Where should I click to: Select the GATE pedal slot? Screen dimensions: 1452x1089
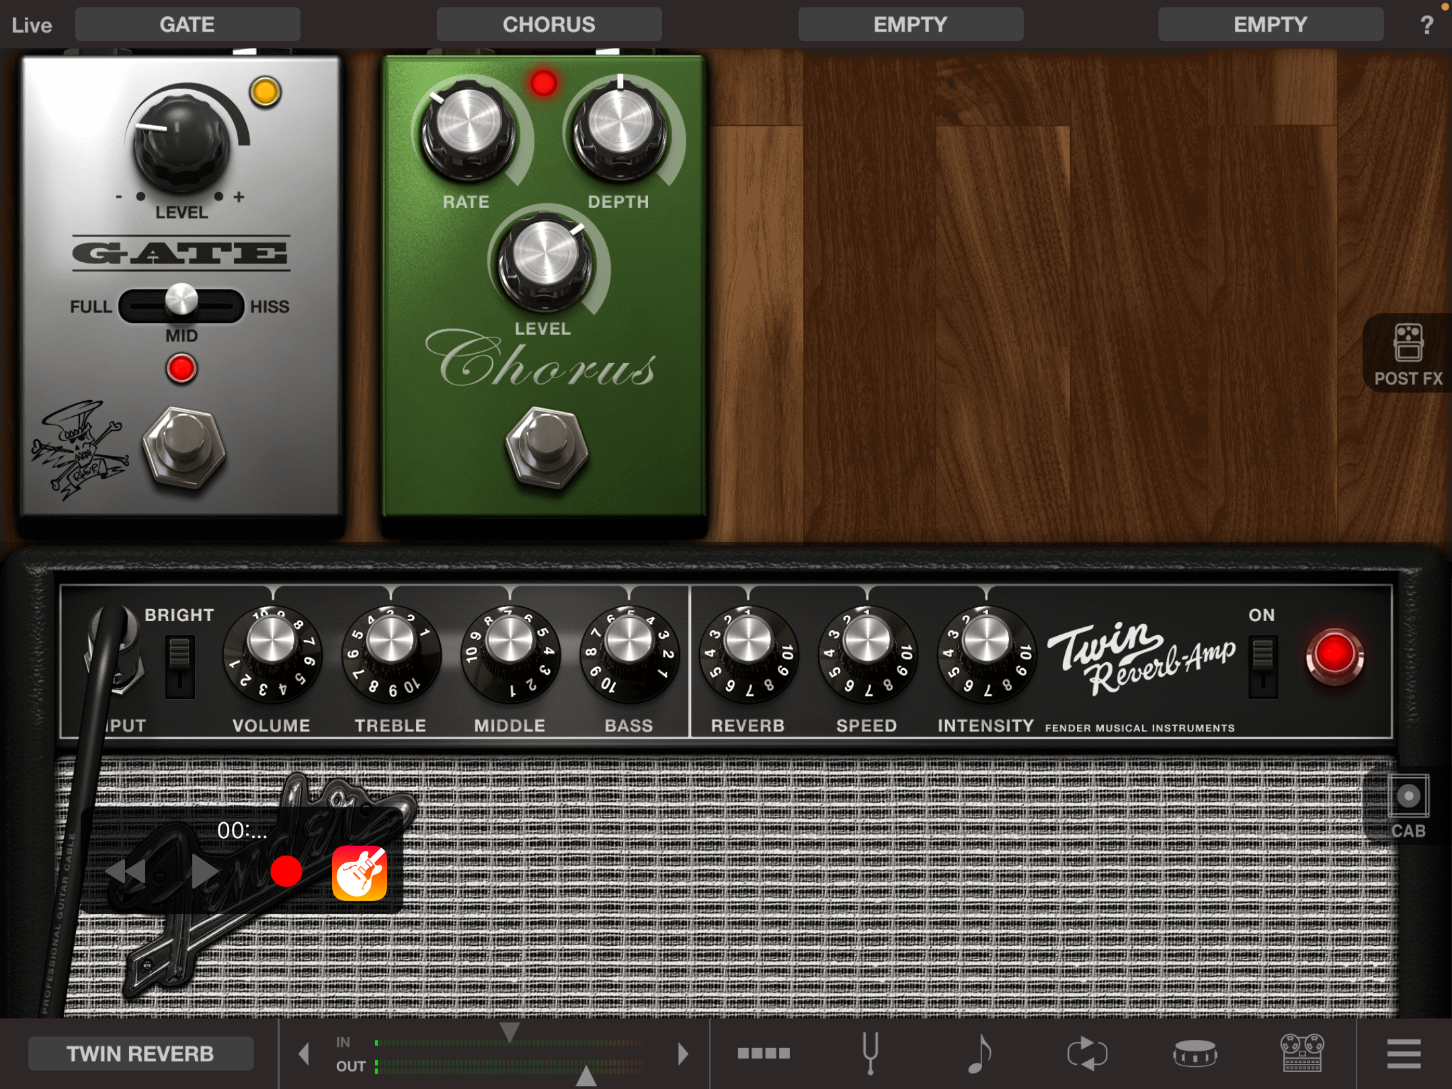(x=188, y=25)
